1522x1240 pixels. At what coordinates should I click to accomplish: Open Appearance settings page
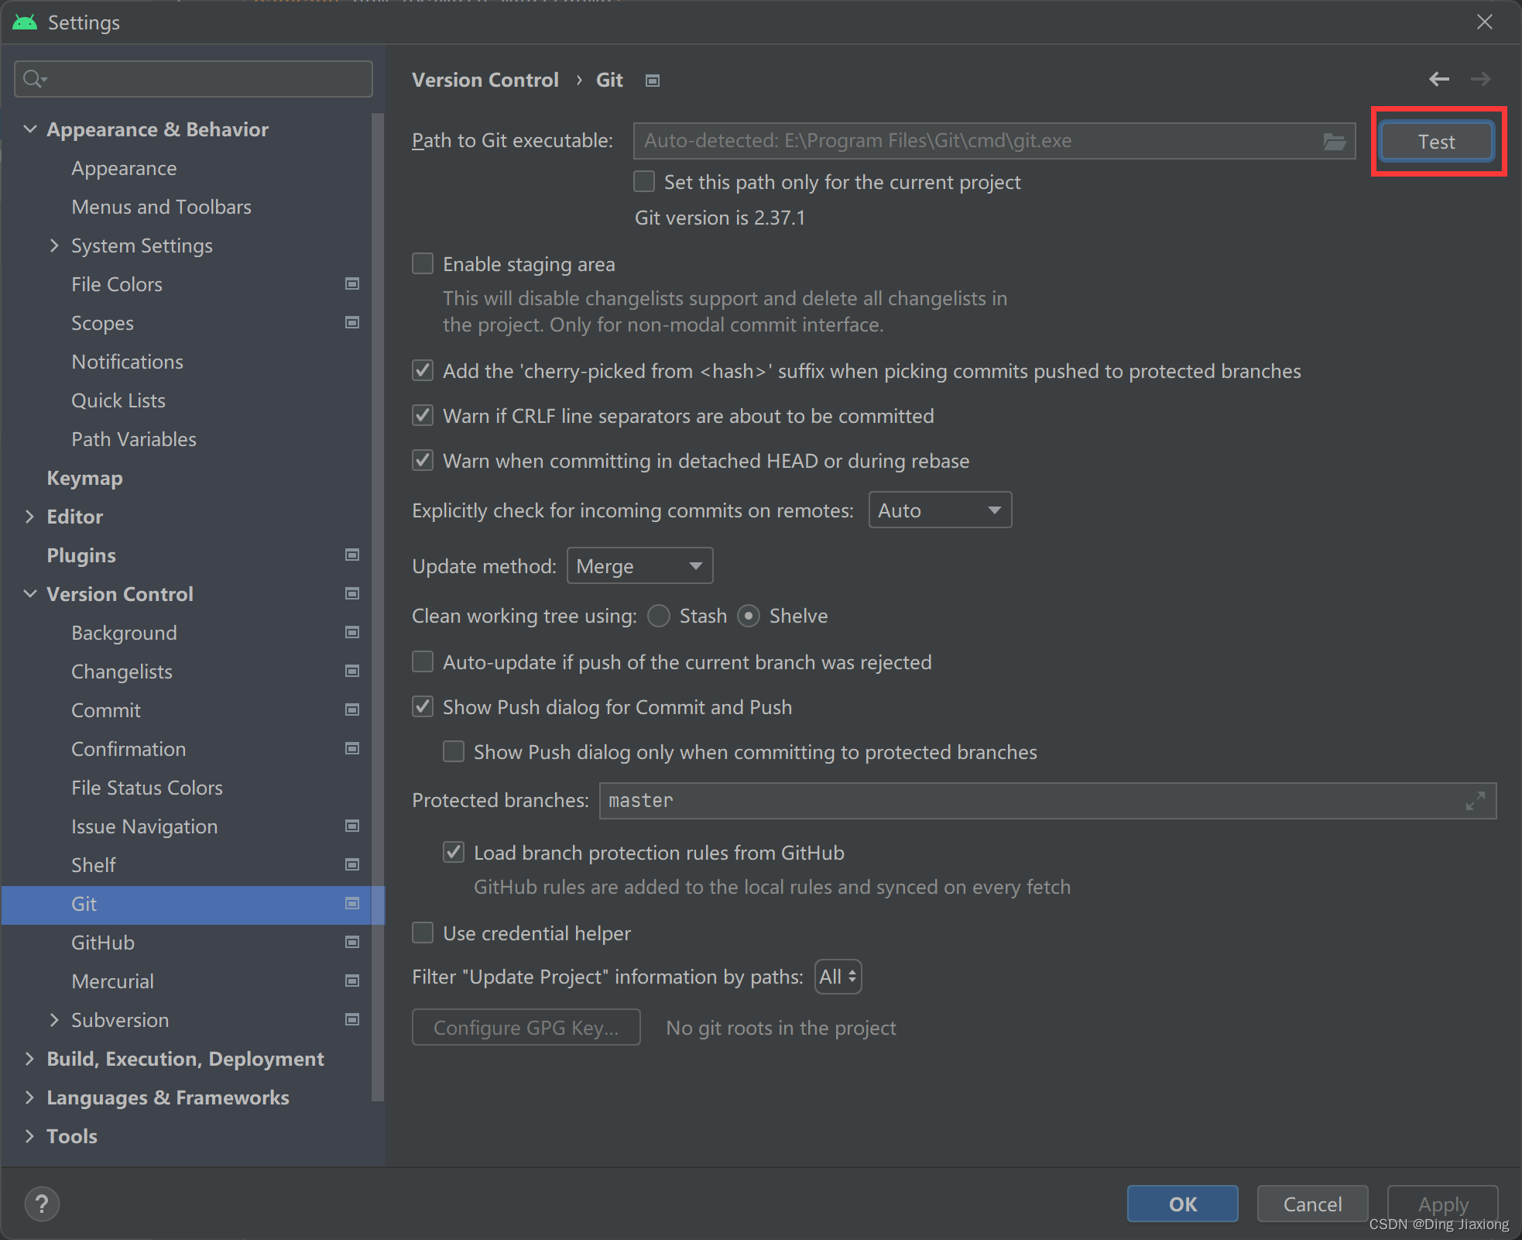click(x=124, y=168)
